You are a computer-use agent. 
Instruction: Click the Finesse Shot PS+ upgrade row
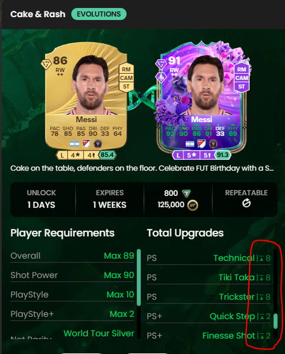(208, 336)
